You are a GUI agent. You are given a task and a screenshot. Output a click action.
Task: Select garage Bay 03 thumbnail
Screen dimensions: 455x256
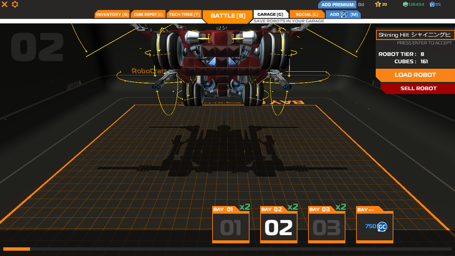point(327,225)
